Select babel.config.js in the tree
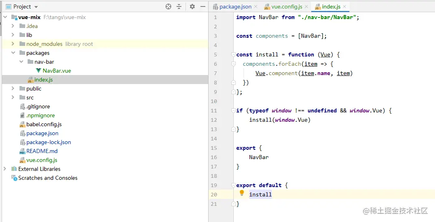 [x=44, y=124]
